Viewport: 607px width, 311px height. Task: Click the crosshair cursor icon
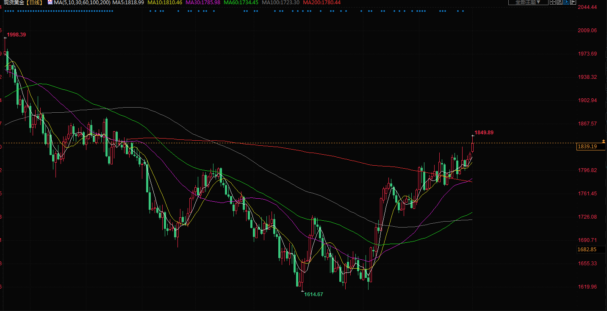point(553,3)
